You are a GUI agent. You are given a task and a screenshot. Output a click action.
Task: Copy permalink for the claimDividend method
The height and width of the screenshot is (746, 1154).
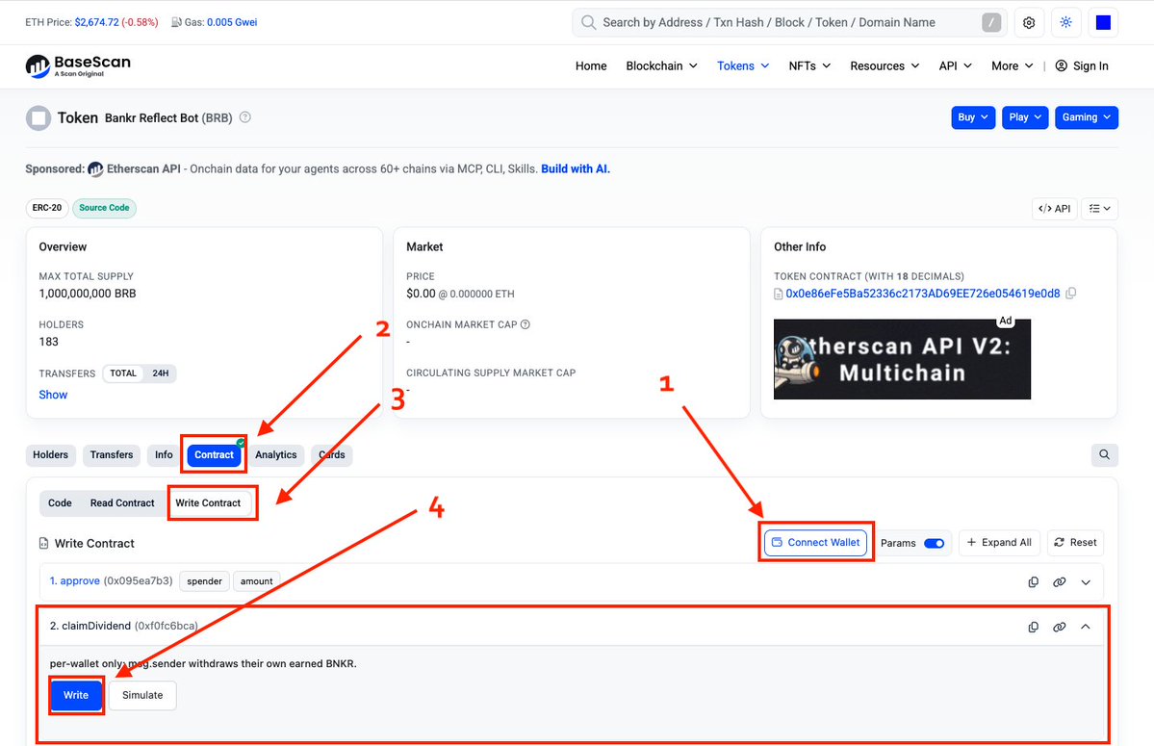tap(1059, 627)
